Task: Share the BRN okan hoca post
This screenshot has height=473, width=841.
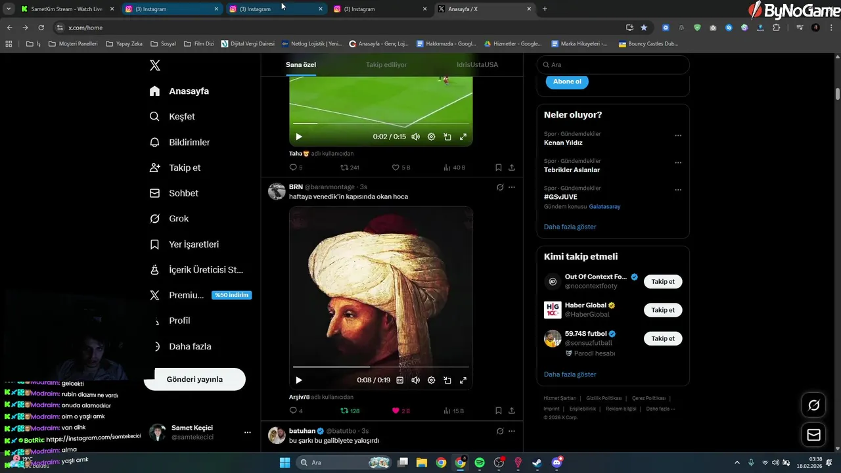Action: [x=512, y=411]
